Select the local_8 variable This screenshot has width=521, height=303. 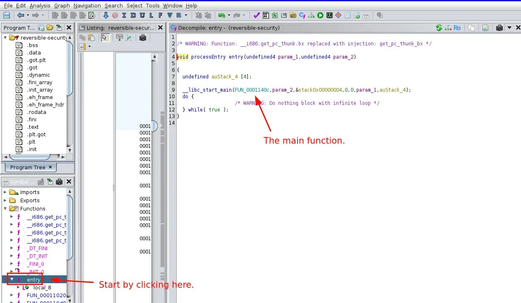(x=42, y=287)
